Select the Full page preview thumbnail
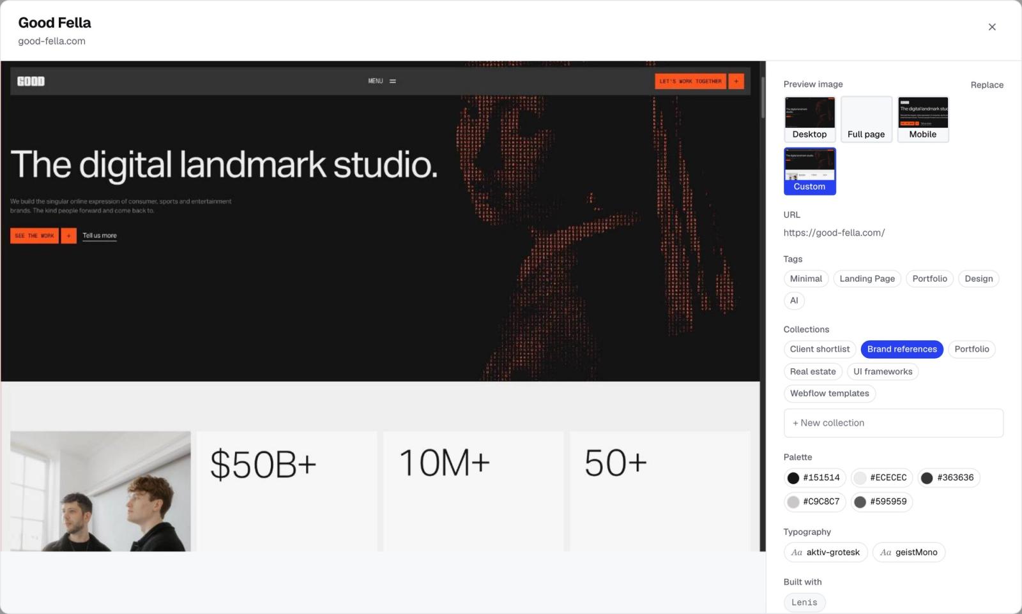The height and width of the screenshot is (614, 1022). point(866,119)
